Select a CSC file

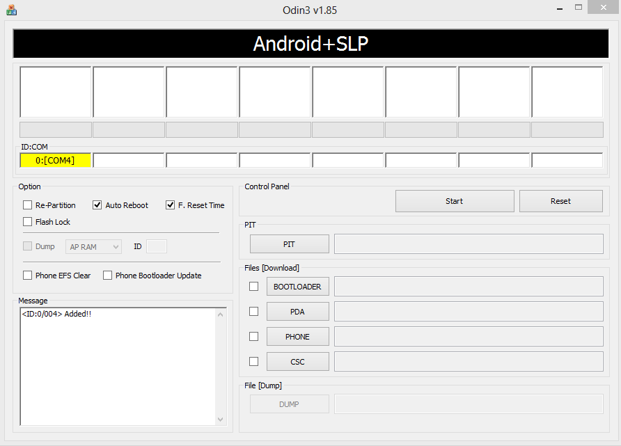click(298, 362)
